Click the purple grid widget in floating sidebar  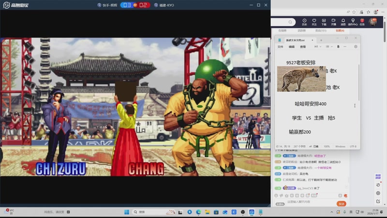click(x=378, y=176)
